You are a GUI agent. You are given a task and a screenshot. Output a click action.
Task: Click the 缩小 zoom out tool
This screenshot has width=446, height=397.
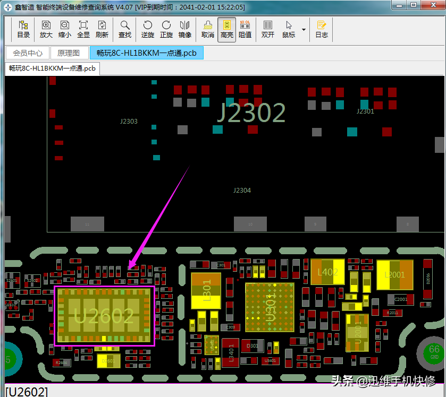tap(64, 30)
